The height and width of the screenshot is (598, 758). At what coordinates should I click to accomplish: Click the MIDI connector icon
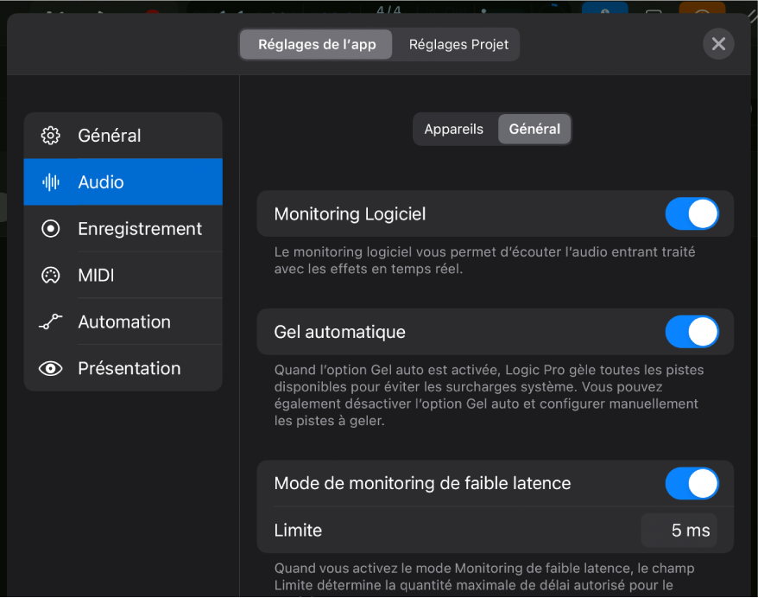[51, 276]
